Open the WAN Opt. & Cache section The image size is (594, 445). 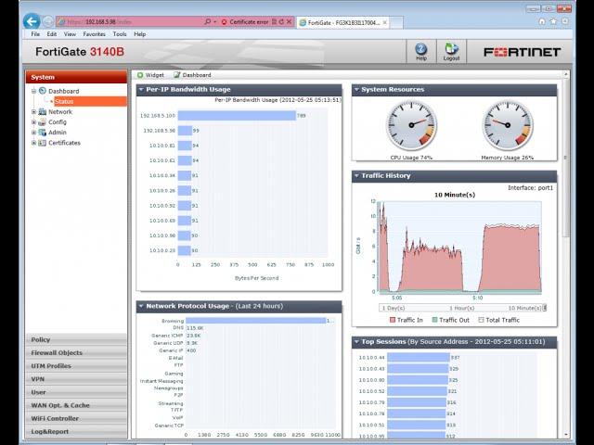click(x=76, y=405)
